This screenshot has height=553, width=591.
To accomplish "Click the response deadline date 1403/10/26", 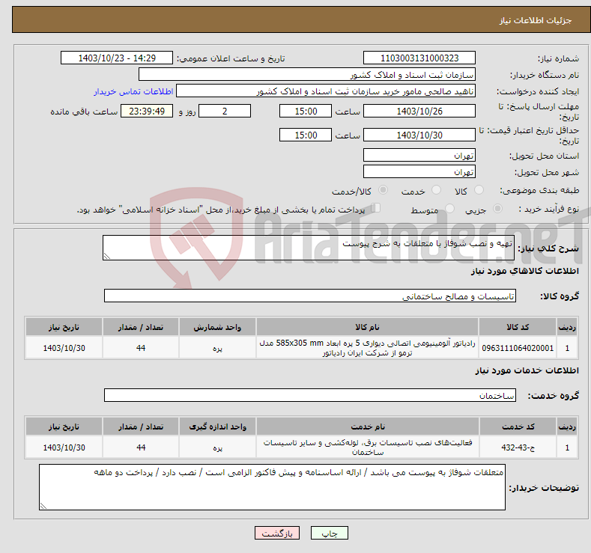I will [419, 111].
